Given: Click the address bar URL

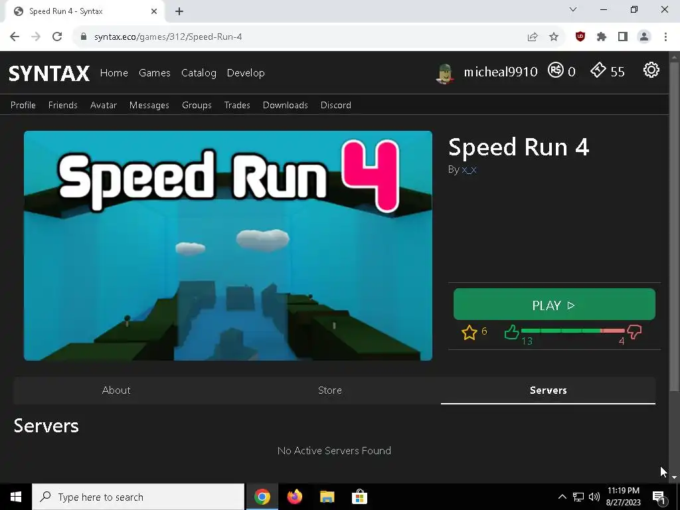Looking at the screenshot, I should (x=168, y=37).
